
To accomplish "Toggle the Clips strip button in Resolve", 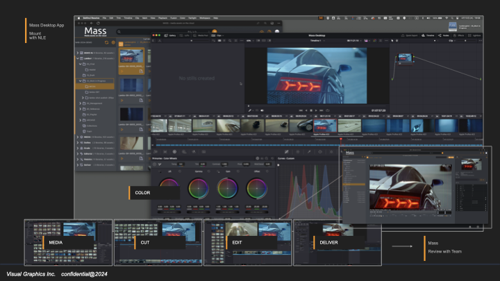I will (x=217, y=35).
